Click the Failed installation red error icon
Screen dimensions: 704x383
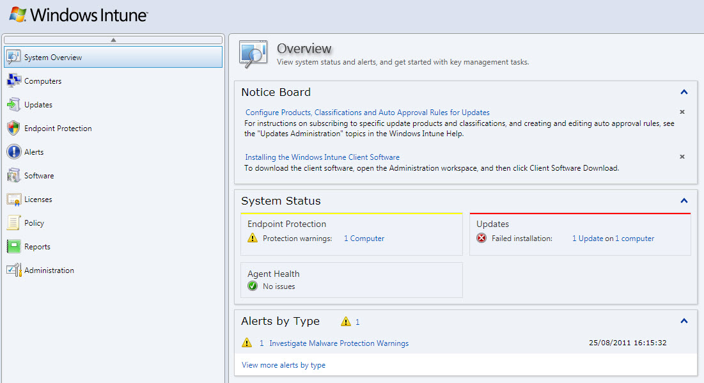tap(481, 238)
